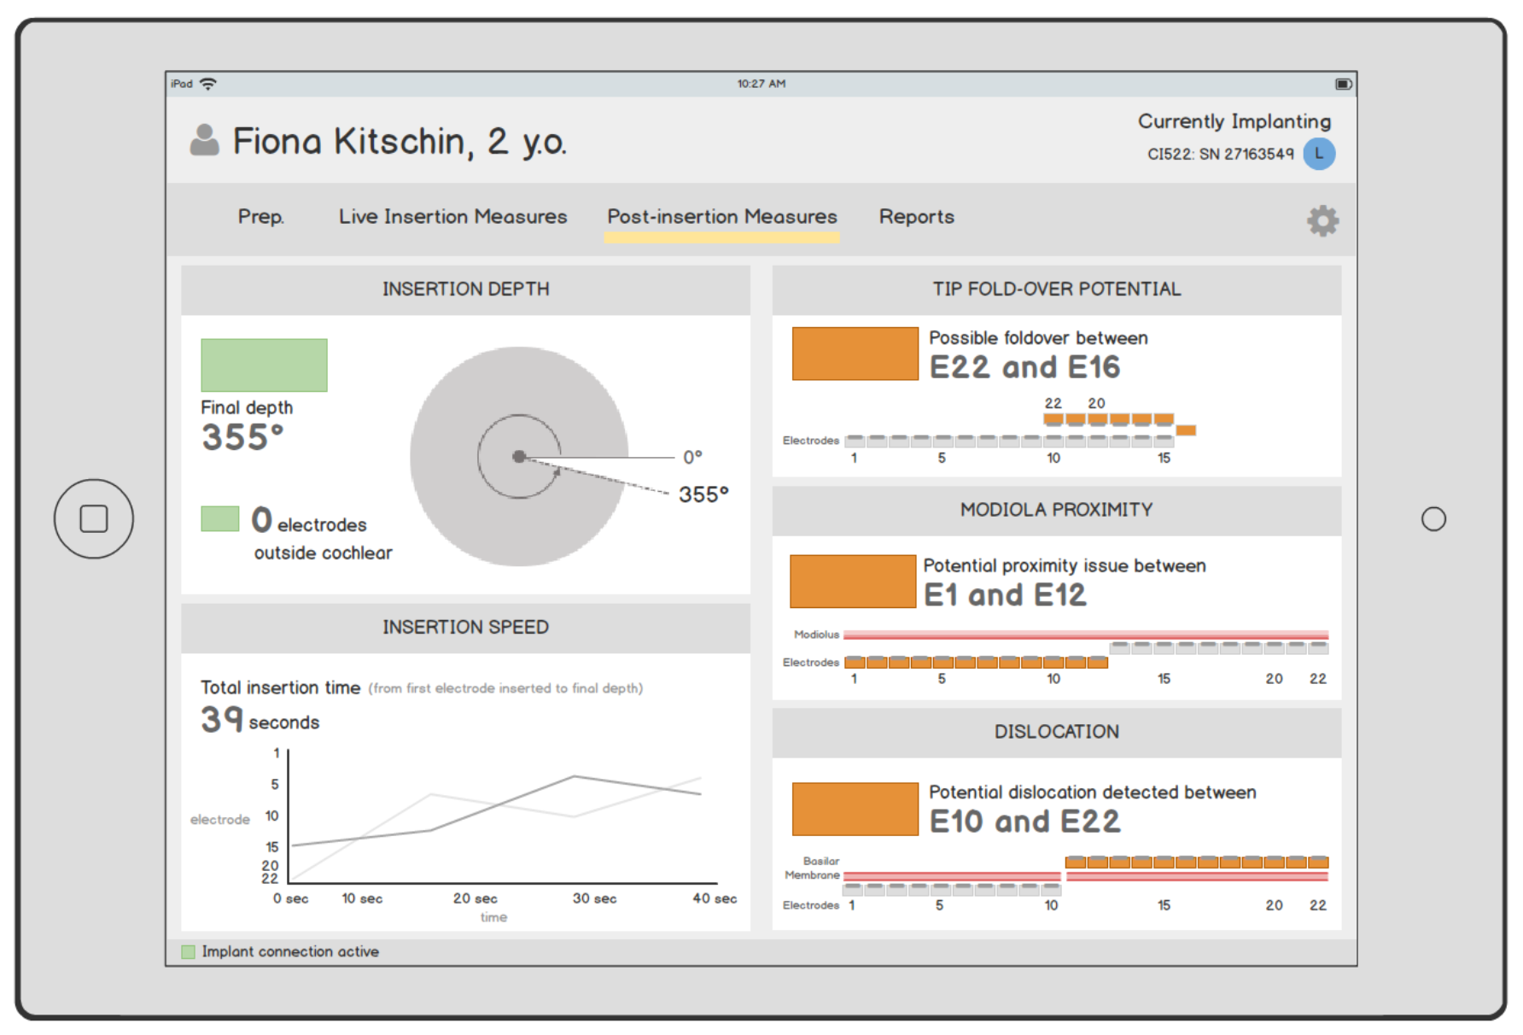Tap the battery indicator icon
The image size is (1523, 1035).
click(1343, 84)
